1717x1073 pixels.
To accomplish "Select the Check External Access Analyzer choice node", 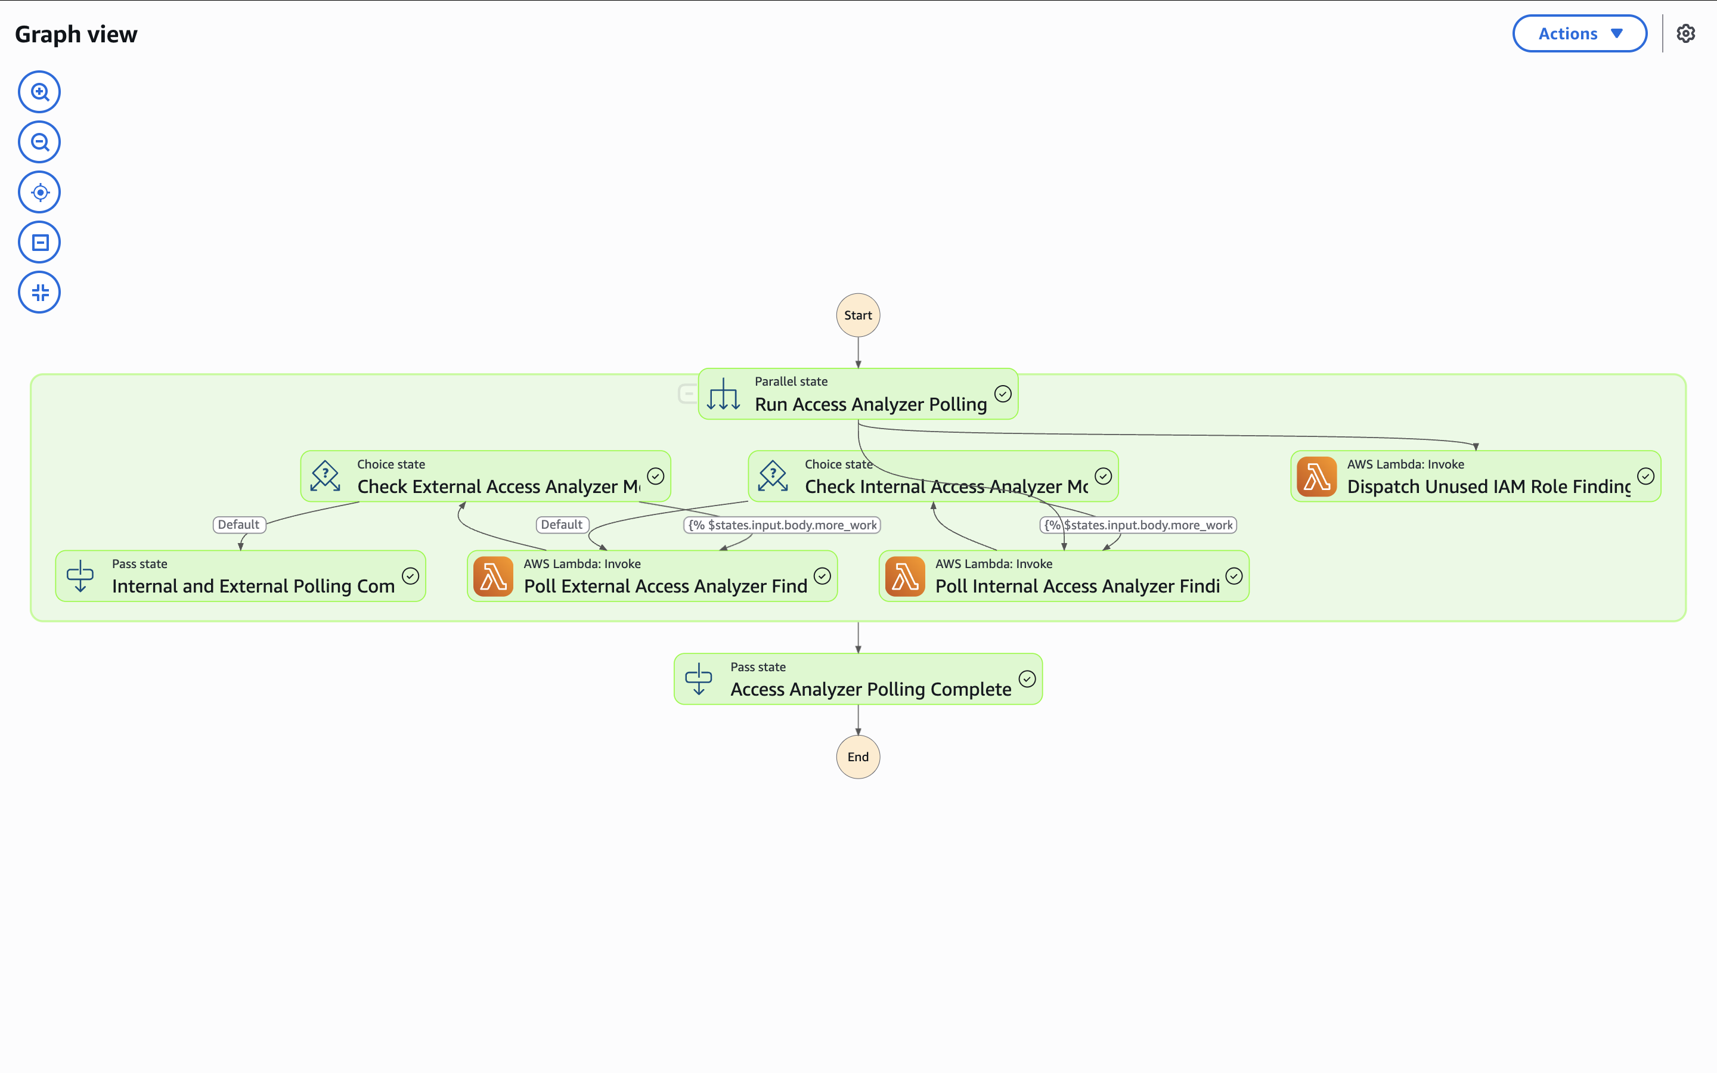I will (485, 476).
